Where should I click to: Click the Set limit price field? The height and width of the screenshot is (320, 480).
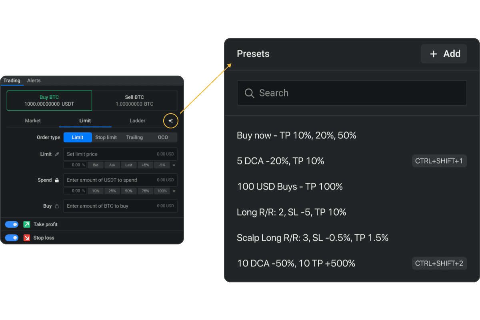[x=110, y=154]
